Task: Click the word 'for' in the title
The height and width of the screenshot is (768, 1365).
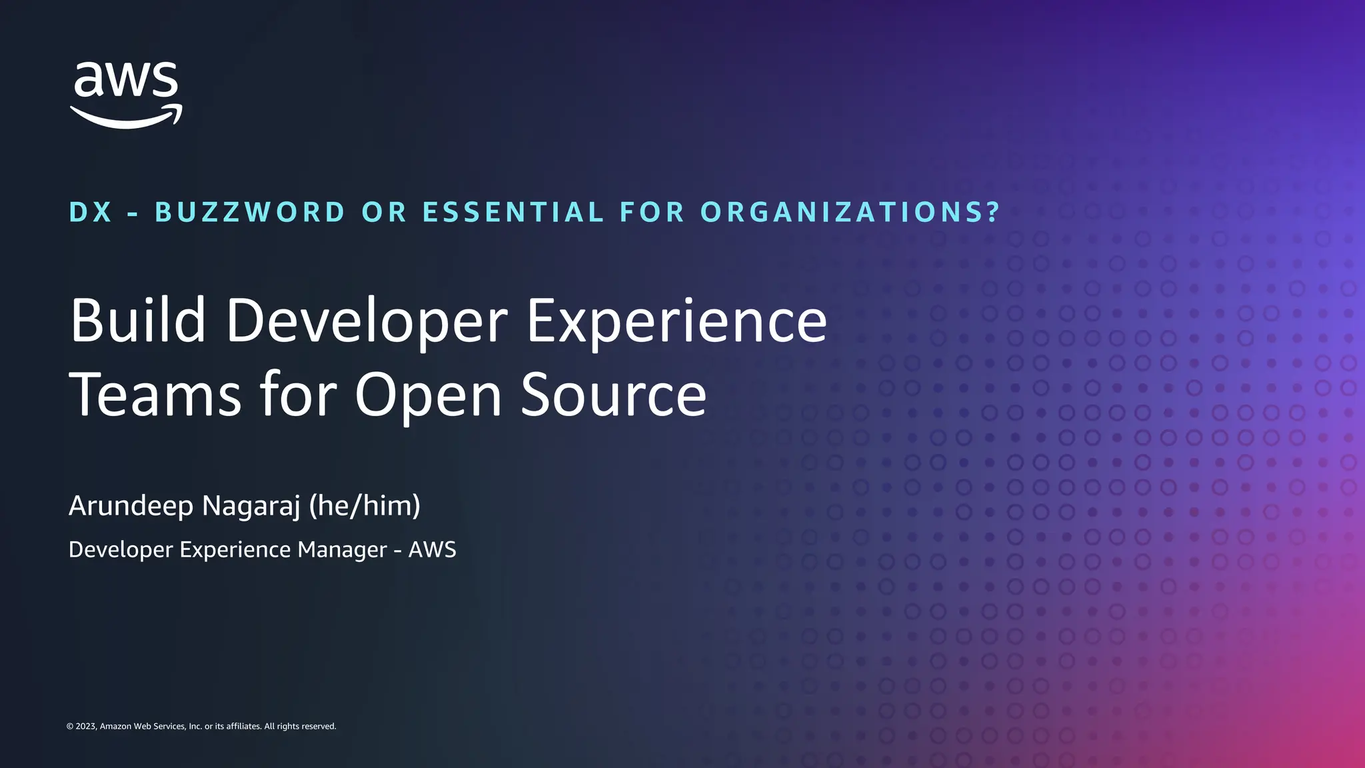Action: 298,395
